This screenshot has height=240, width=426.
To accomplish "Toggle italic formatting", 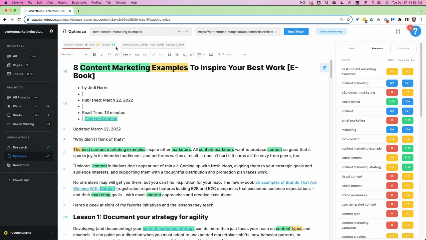I will (x=102, y=54).
